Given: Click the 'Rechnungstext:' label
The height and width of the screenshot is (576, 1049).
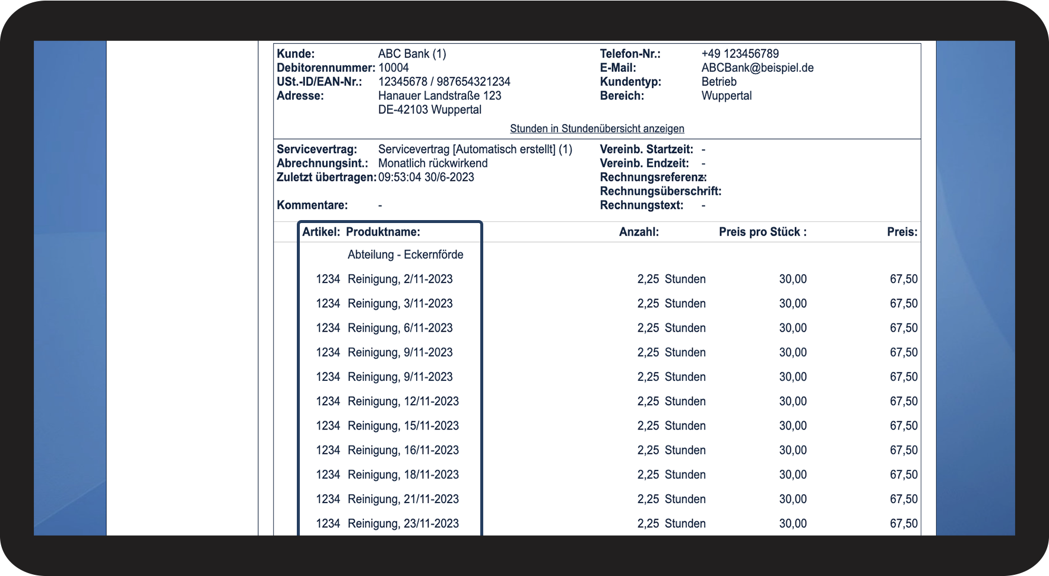Looking at the screenshot, I should [642, 205].
